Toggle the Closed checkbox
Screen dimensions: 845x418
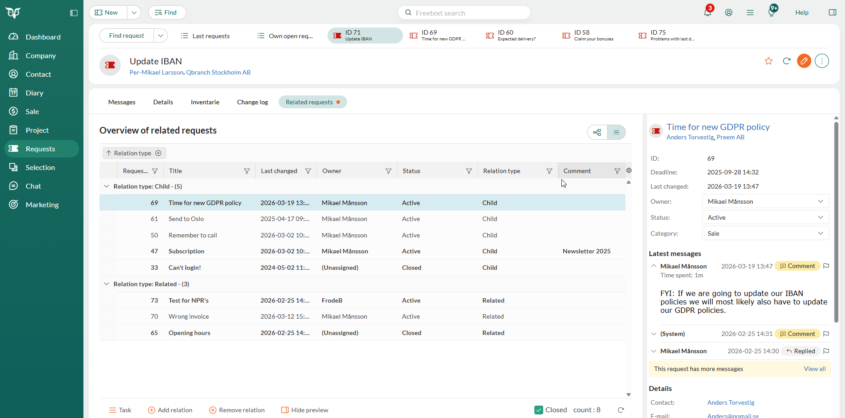(x=539, y=410)
